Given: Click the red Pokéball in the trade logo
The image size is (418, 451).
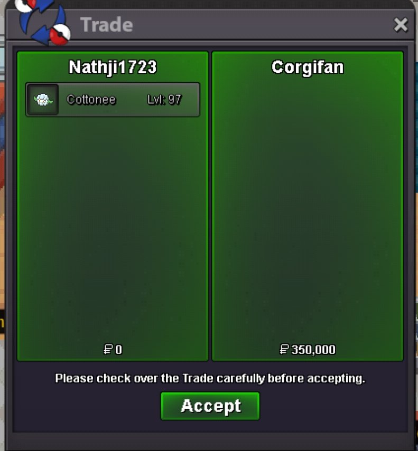Looking at the screenshot, I should click(60, 35).
